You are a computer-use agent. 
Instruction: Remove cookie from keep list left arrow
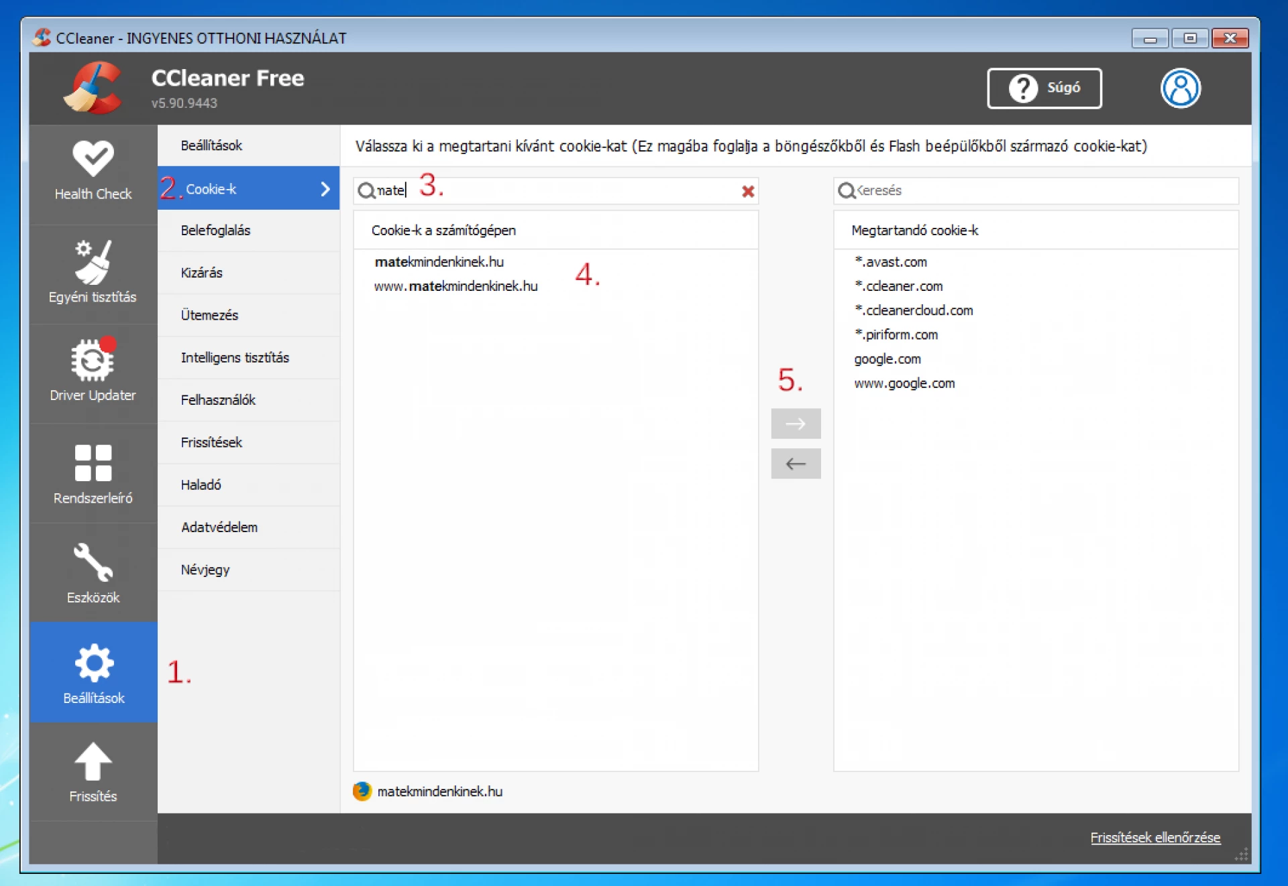pyautogui.click(x=796, y=464)
